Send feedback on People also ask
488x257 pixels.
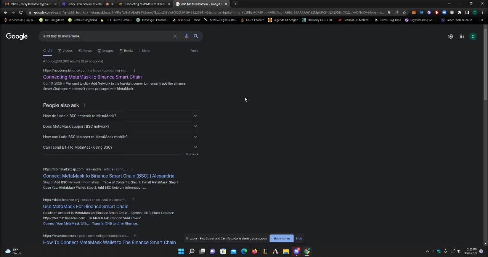point(192,154)
